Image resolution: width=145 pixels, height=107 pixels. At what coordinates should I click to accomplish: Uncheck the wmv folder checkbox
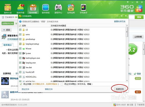tap(20, 34)
